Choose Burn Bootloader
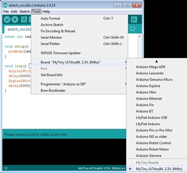 click(53, 90)
